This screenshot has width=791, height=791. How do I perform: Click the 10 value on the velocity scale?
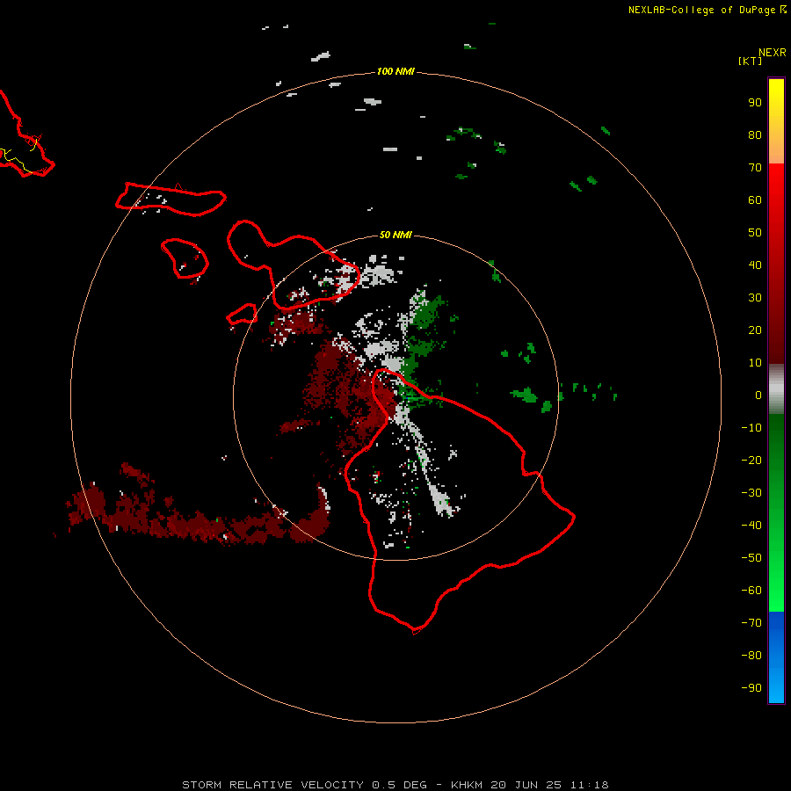click(x=755, y=363)
